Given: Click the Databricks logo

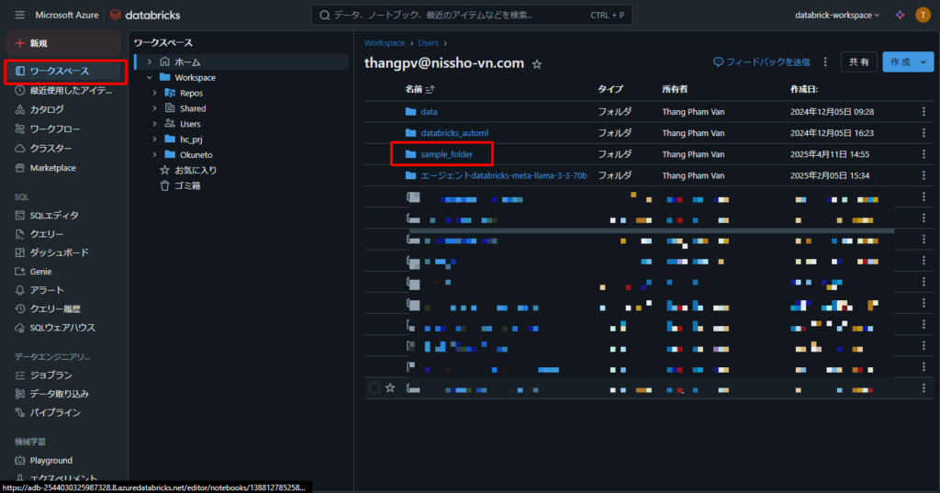Looking at the screenshot, I should click(146, 15).
